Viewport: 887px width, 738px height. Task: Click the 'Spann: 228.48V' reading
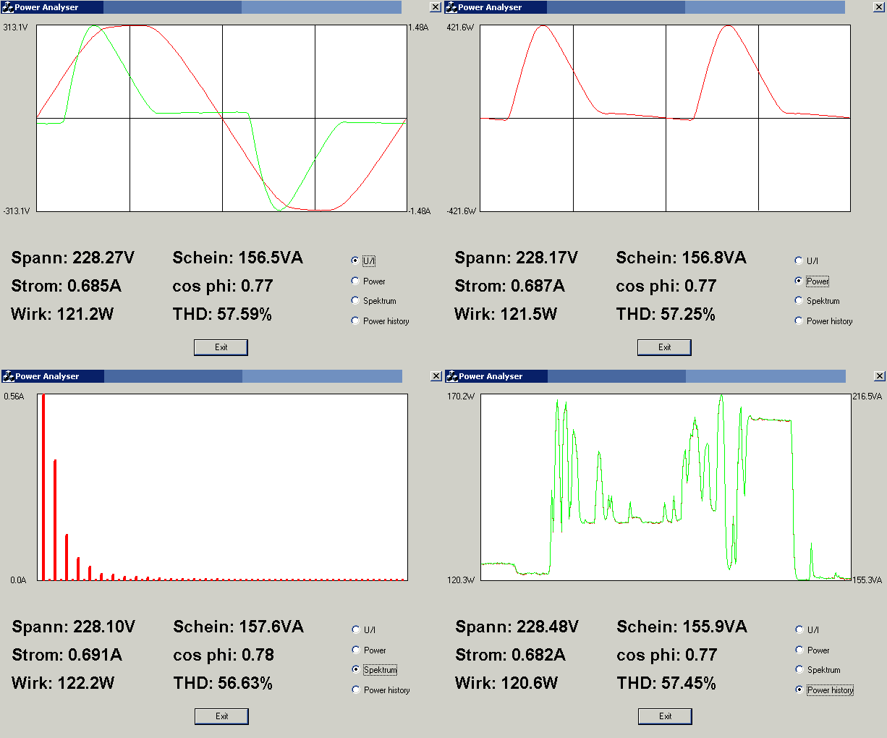[517, 627]
